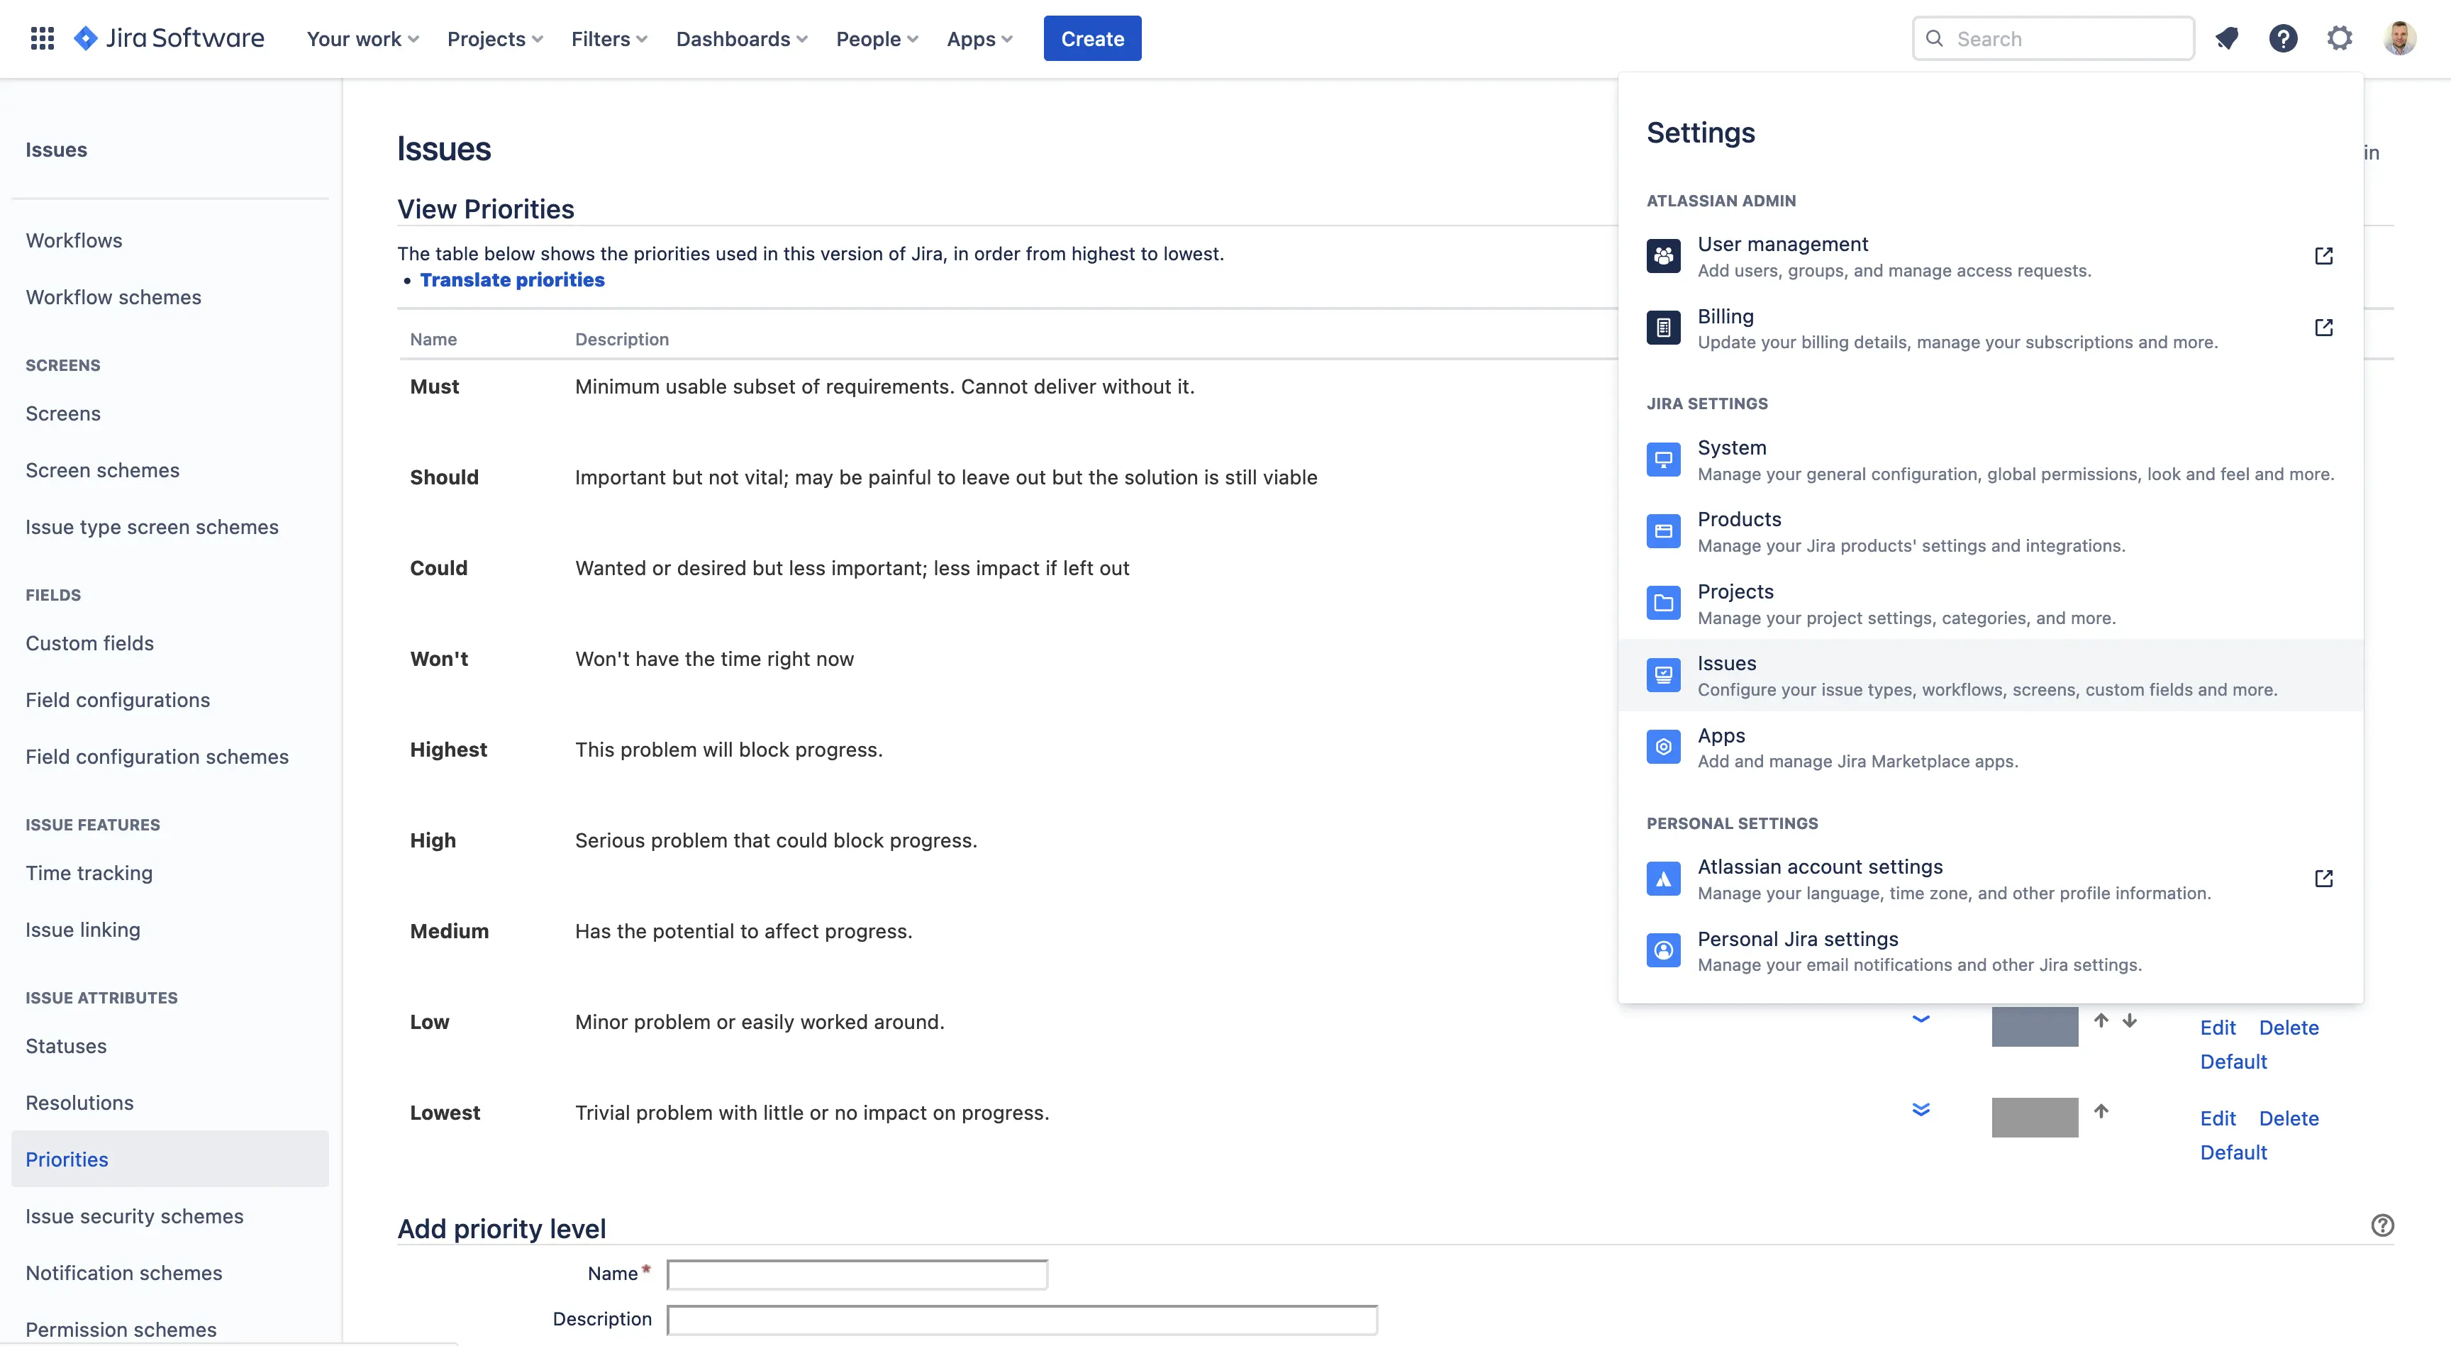Screen dimensions: 2451x1346
Task: Open Resolutions in the sidebar
Action: [x=79, y=1103]
